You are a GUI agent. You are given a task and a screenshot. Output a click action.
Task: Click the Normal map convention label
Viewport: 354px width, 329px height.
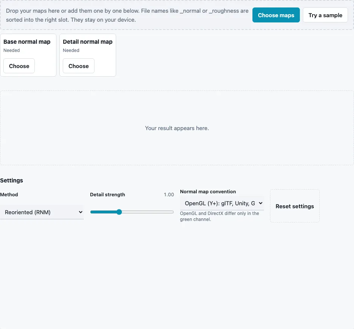coord(208,192)
